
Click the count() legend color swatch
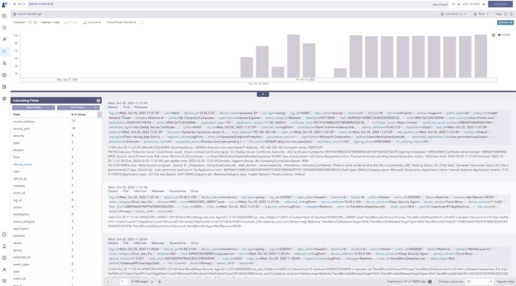tap(499, 35)
